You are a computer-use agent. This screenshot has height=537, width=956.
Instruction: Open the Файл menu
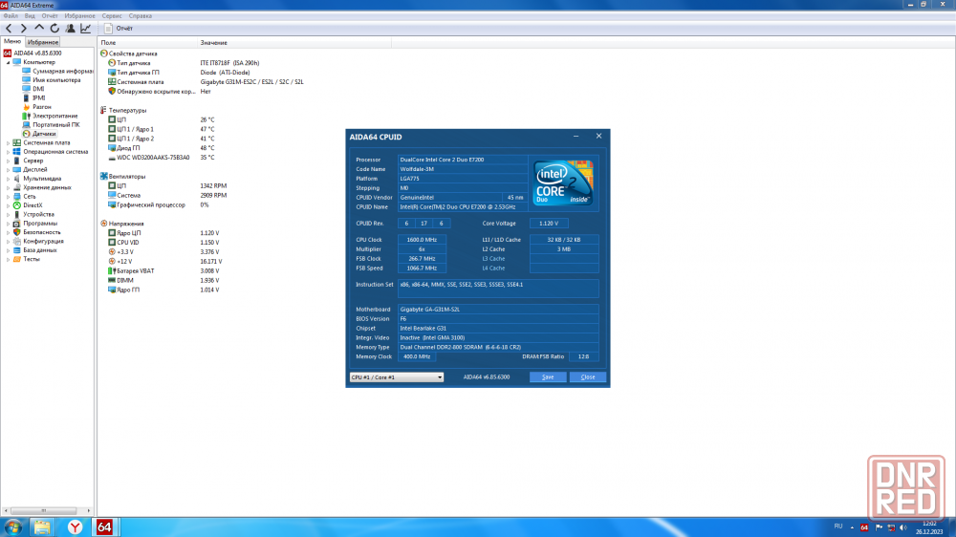pyautogui.click(x=11, y=16)
